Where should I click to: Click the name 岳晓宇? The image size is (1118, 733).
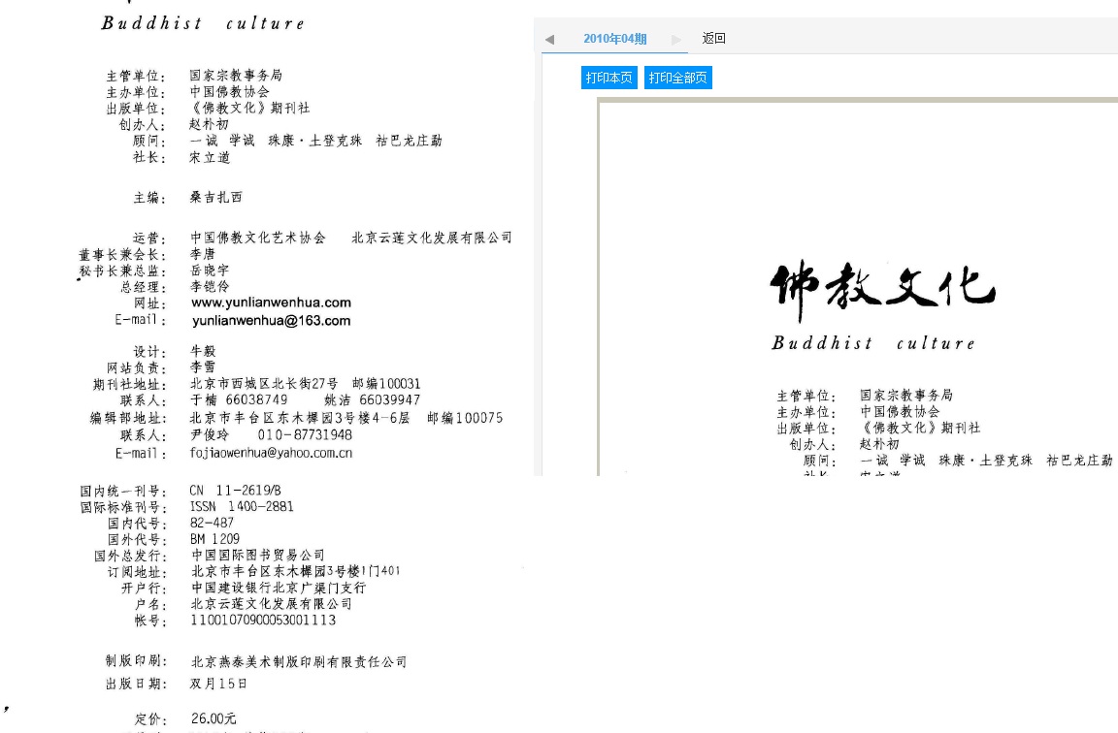click(210, 271)
